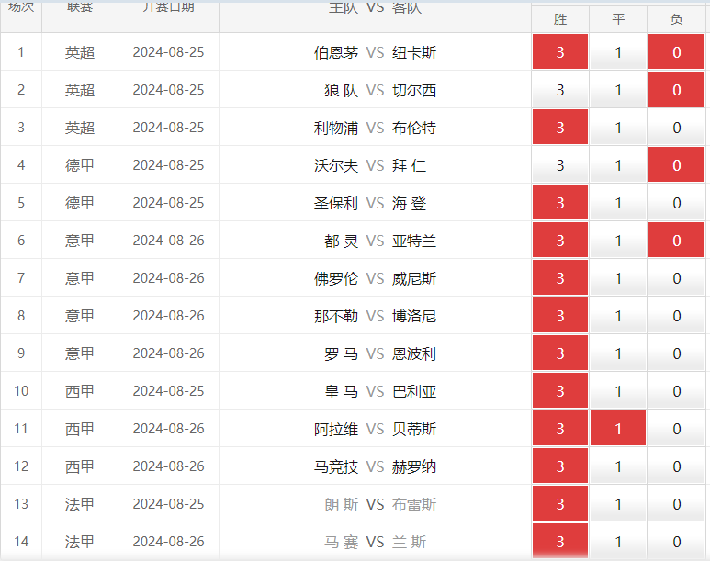Toggle win (3) for 都灵 vs 亚特兰
The image size is (710, 561).
tap(560, 240)
